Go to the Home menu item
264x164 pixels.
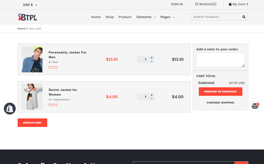[96, 17]
